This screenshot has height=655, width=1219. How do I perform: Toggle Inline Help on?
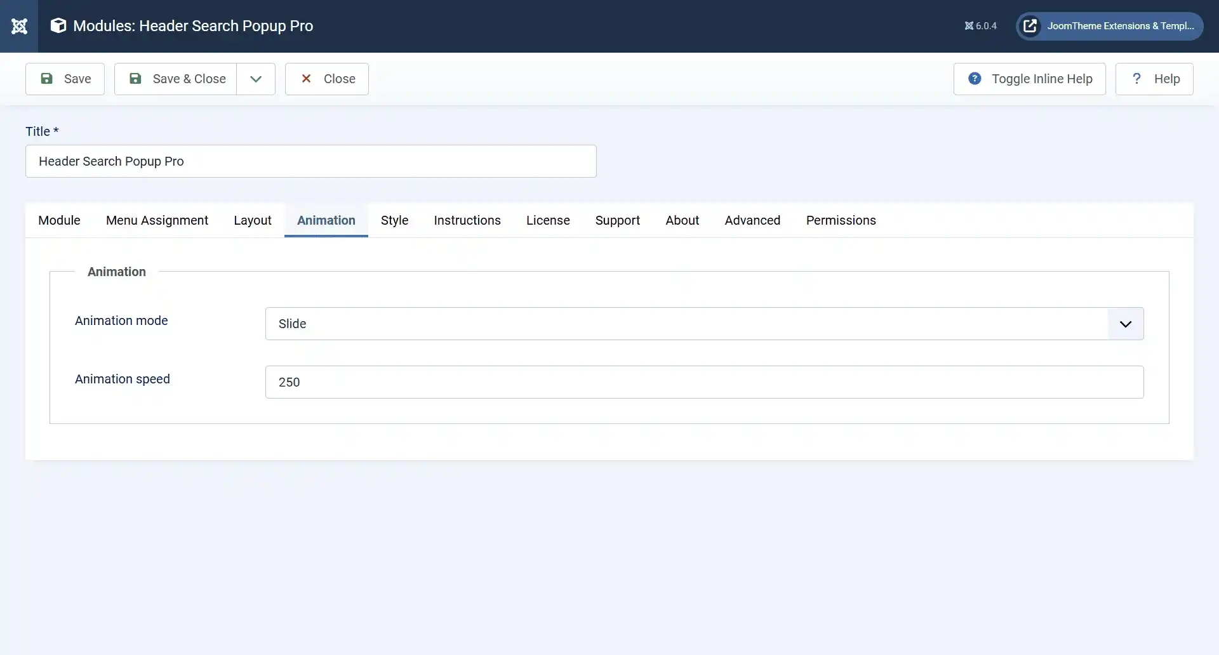tap(1029, 79)
